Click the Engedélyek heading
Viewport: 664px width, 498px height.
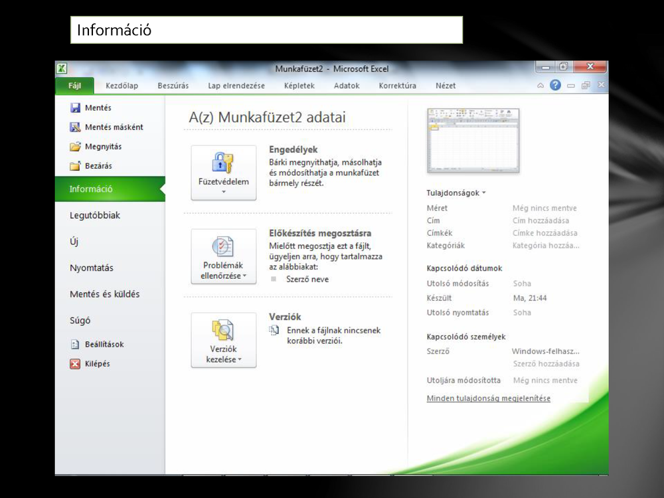pos(293,149)
